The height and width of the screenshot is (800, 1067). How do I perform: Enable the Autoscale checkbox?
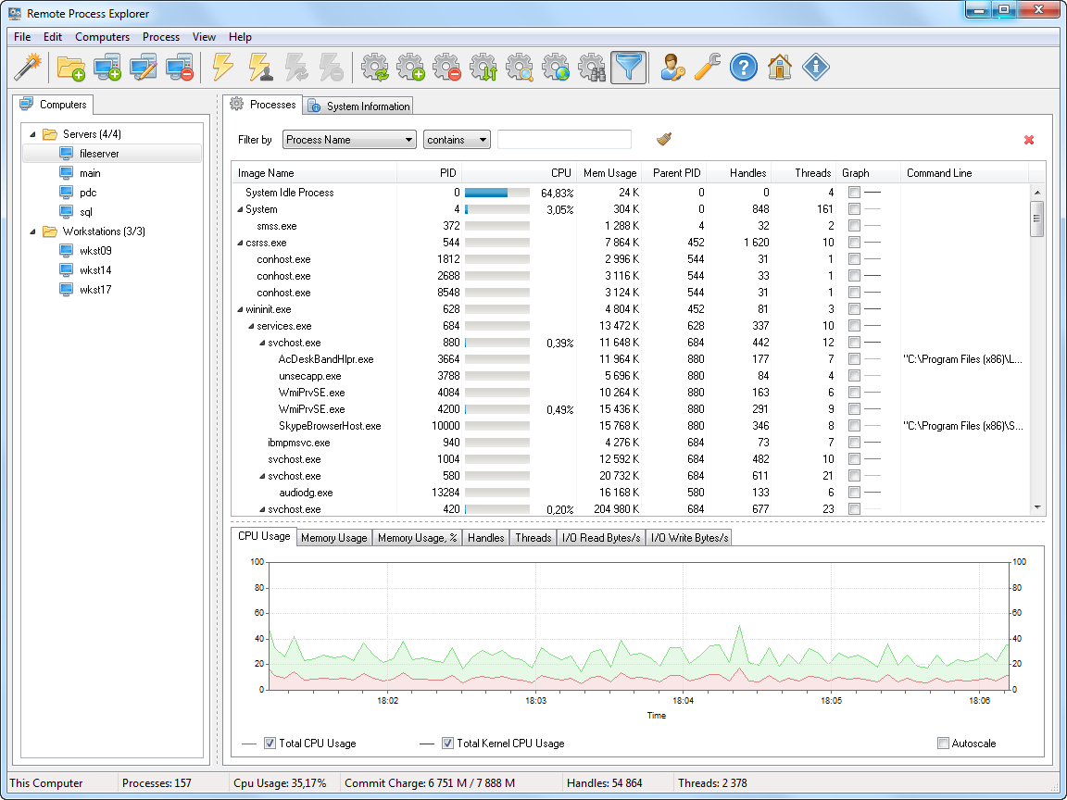(x=943, y=743)
